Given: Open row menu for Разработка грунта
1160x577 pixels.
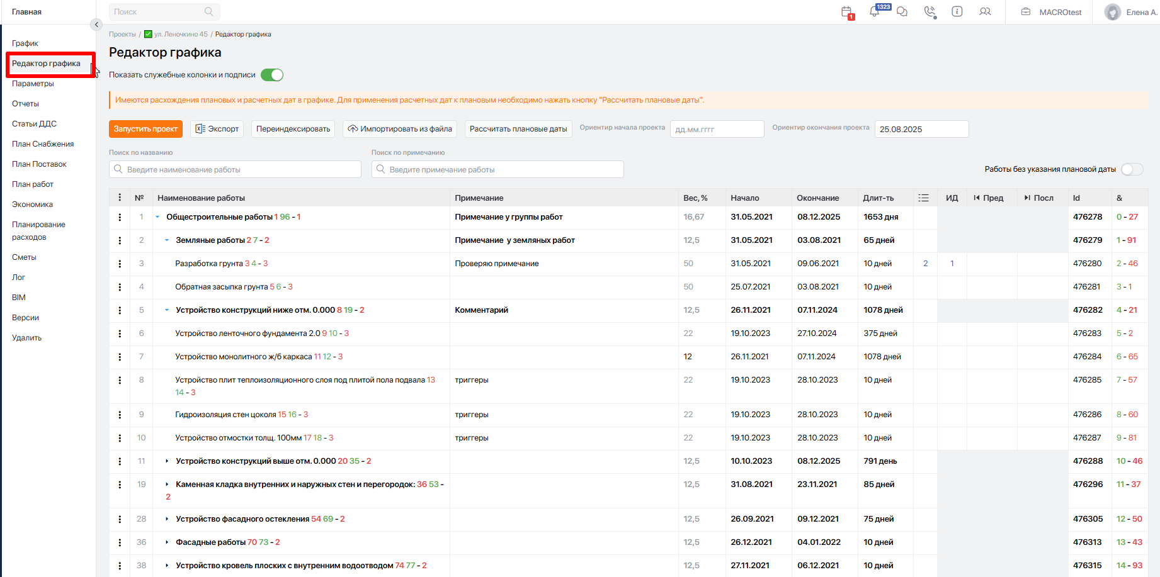Looking at the screenshot, I should (x=120, y=264).
